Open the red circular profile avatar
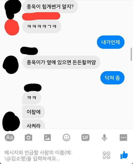The height and width of the screenshot is (164, 133). 12,27
